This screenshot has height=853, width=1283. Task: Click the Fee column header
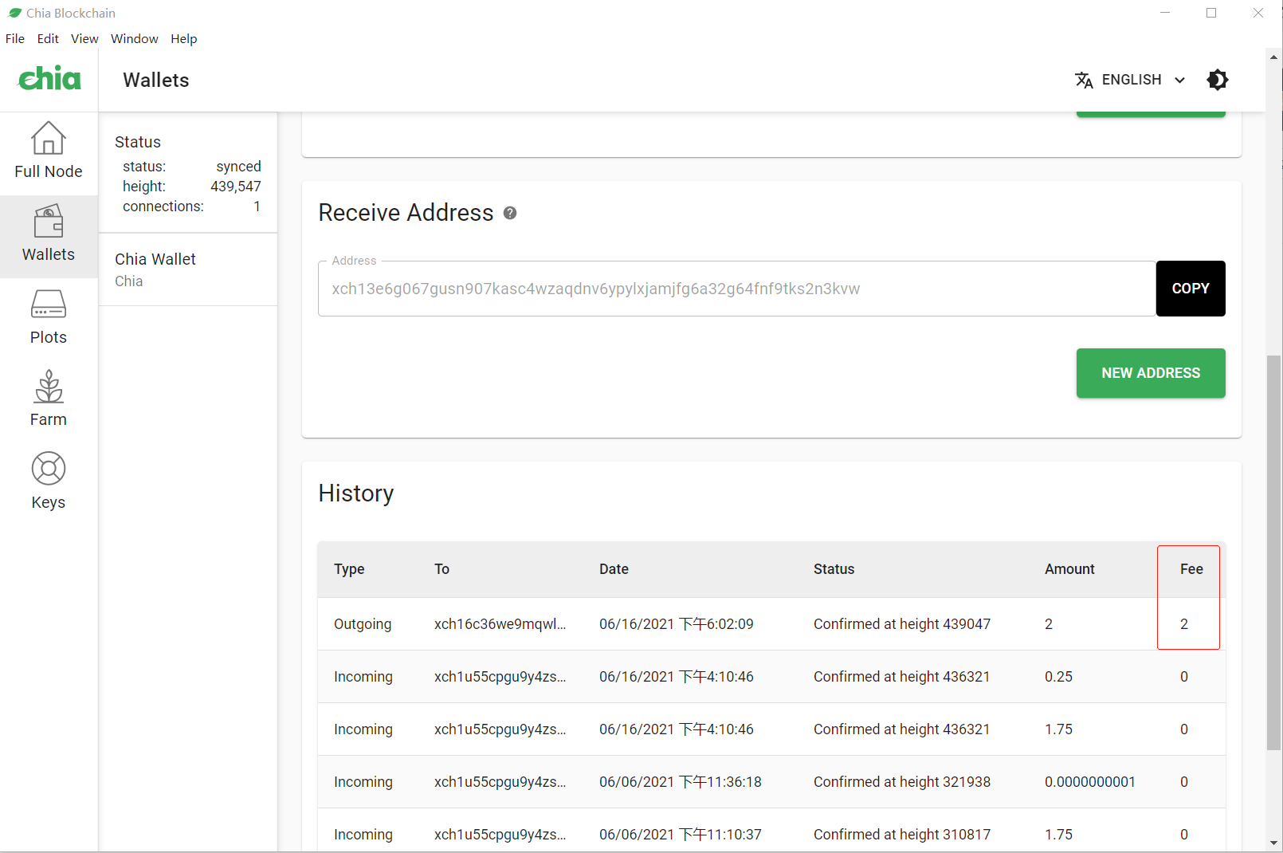(x=1191, y=569)
